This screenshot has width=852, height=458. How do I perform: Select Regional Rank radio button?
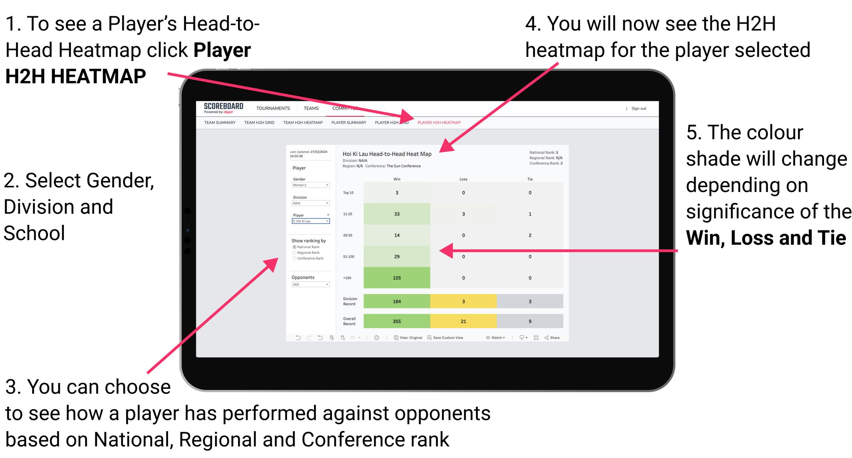(294, 253)
